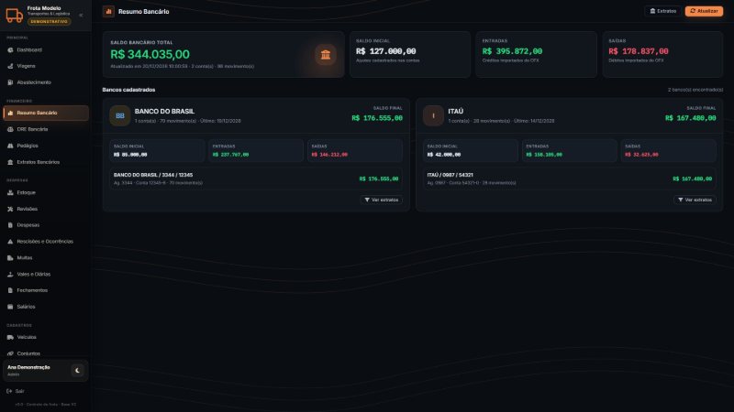Click the Revisões wrench icon
This screenshot has width=734, height=412.
[x=10, y=209]
